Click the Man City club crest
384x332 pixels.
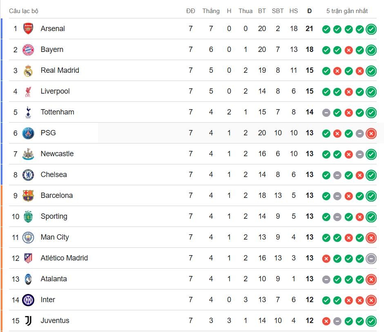[27, 237]
